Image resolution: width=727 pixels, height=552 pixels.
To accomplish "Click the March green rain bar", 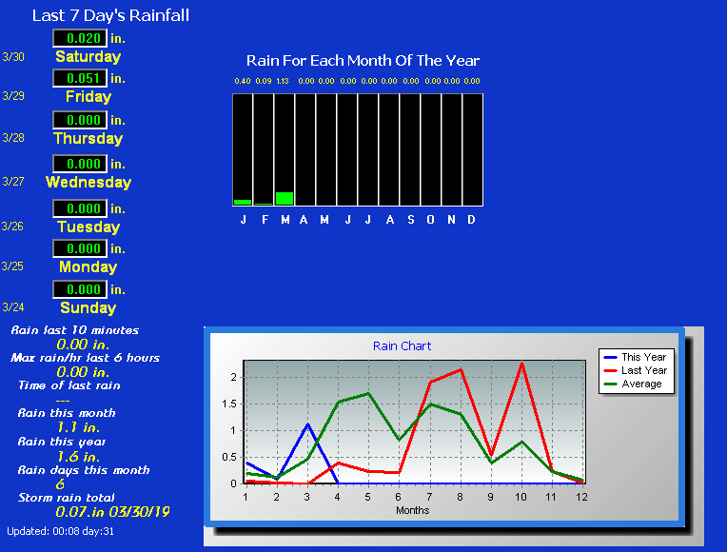I will (x=285, y=198).
